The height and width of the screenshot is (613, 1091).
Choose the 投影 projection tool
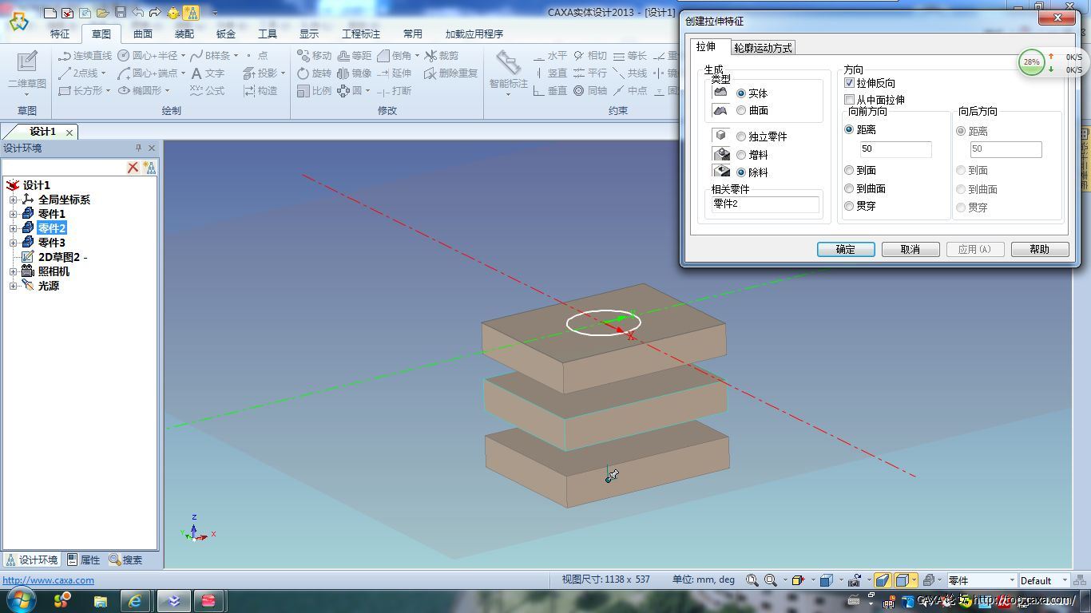pos(260,73)
